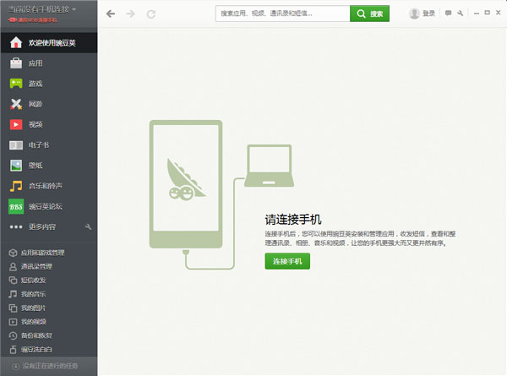
Task: Click in the search input field
Action: pos(281,14)
